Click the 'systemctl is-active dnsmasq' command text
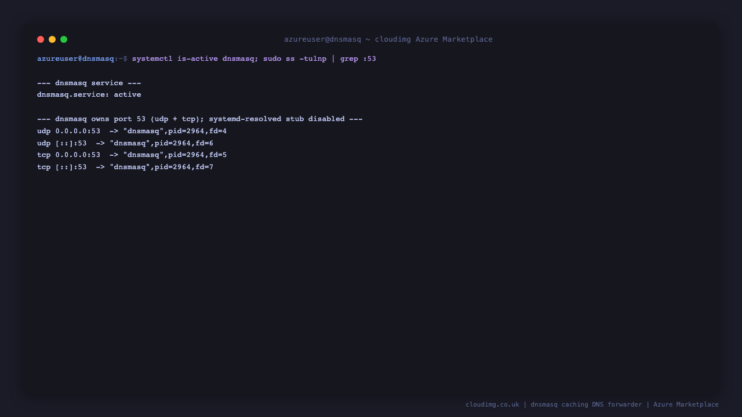Screen dimensions: 742x417 pos(193,58)
